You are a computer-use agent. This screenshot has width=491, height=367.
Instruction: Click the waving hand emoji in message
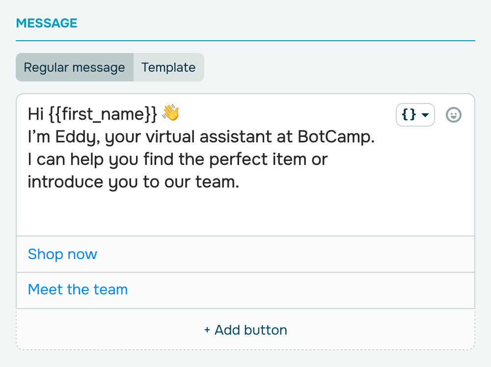pos(170,113)
